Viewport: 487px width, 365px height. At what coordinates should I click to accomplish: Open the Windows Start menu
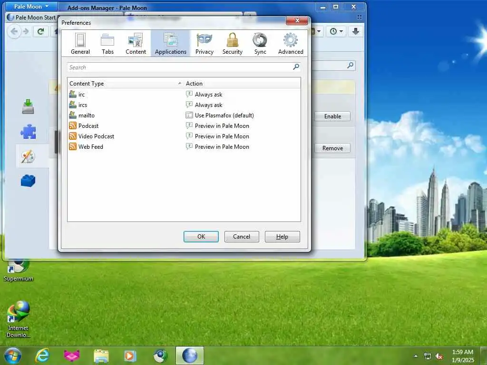click(13, 355)
